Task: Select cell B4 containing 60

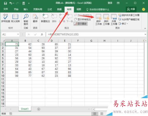Action: click(25, 55)
